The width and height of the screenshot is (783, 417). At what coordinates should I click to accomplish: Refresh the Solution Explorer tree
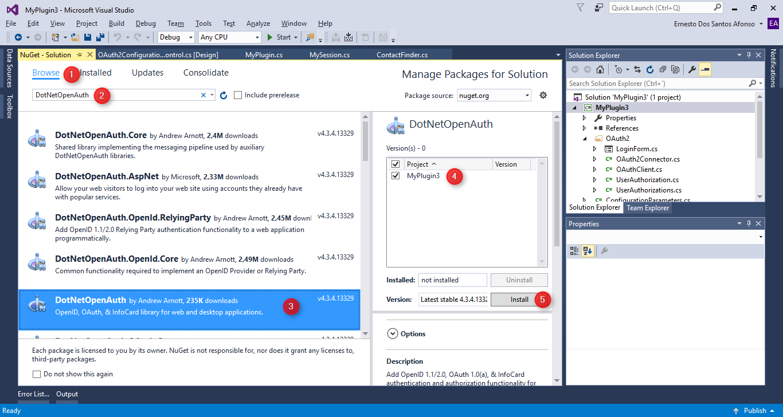pyautogui.click(x=650, y=69)
